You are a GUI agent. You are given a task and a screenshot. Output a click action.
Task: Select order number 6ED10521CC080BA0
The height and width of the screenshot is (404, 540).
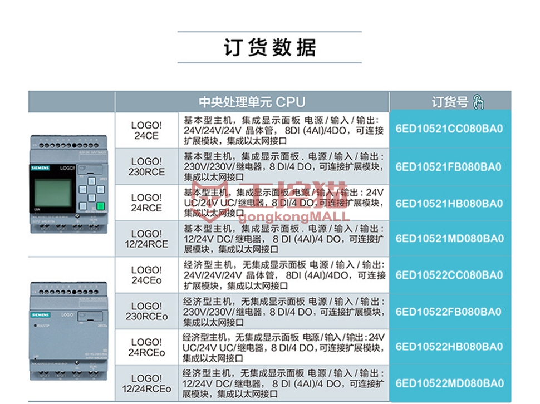pyautogui.click(x=449, y=129)
